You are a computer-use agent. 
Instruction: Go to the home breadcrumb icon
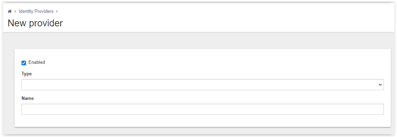10,11
